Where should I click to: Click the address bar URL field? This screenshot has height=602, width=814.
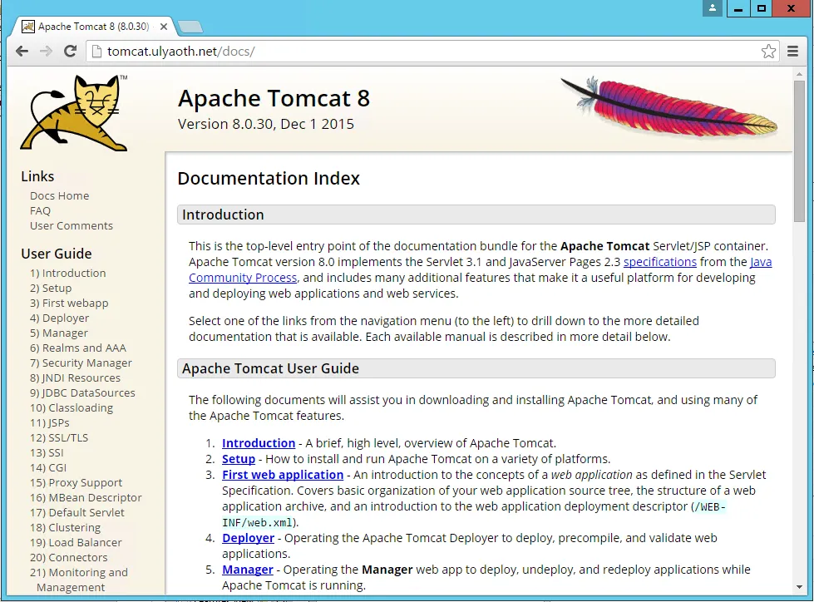pos(416,52)
